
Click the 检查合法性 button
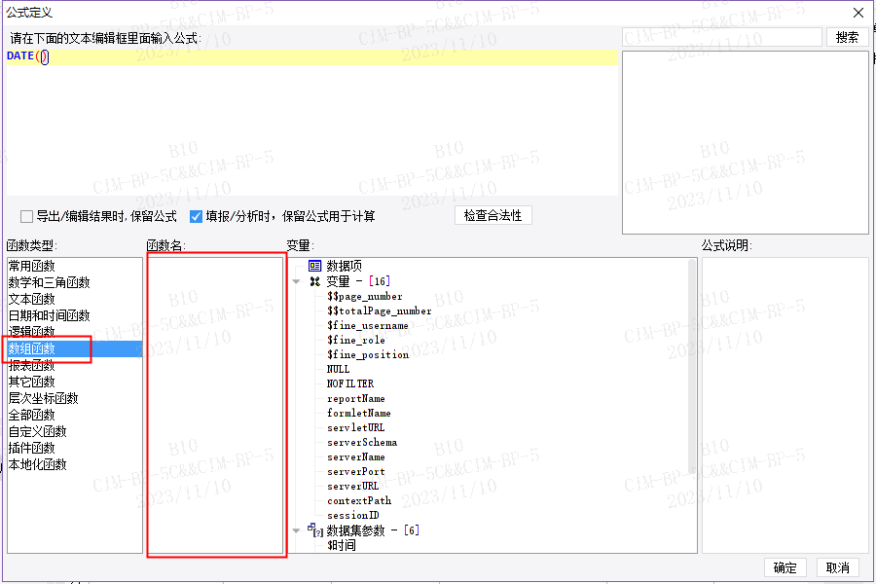pyautogui.click(x=493, y=216)
